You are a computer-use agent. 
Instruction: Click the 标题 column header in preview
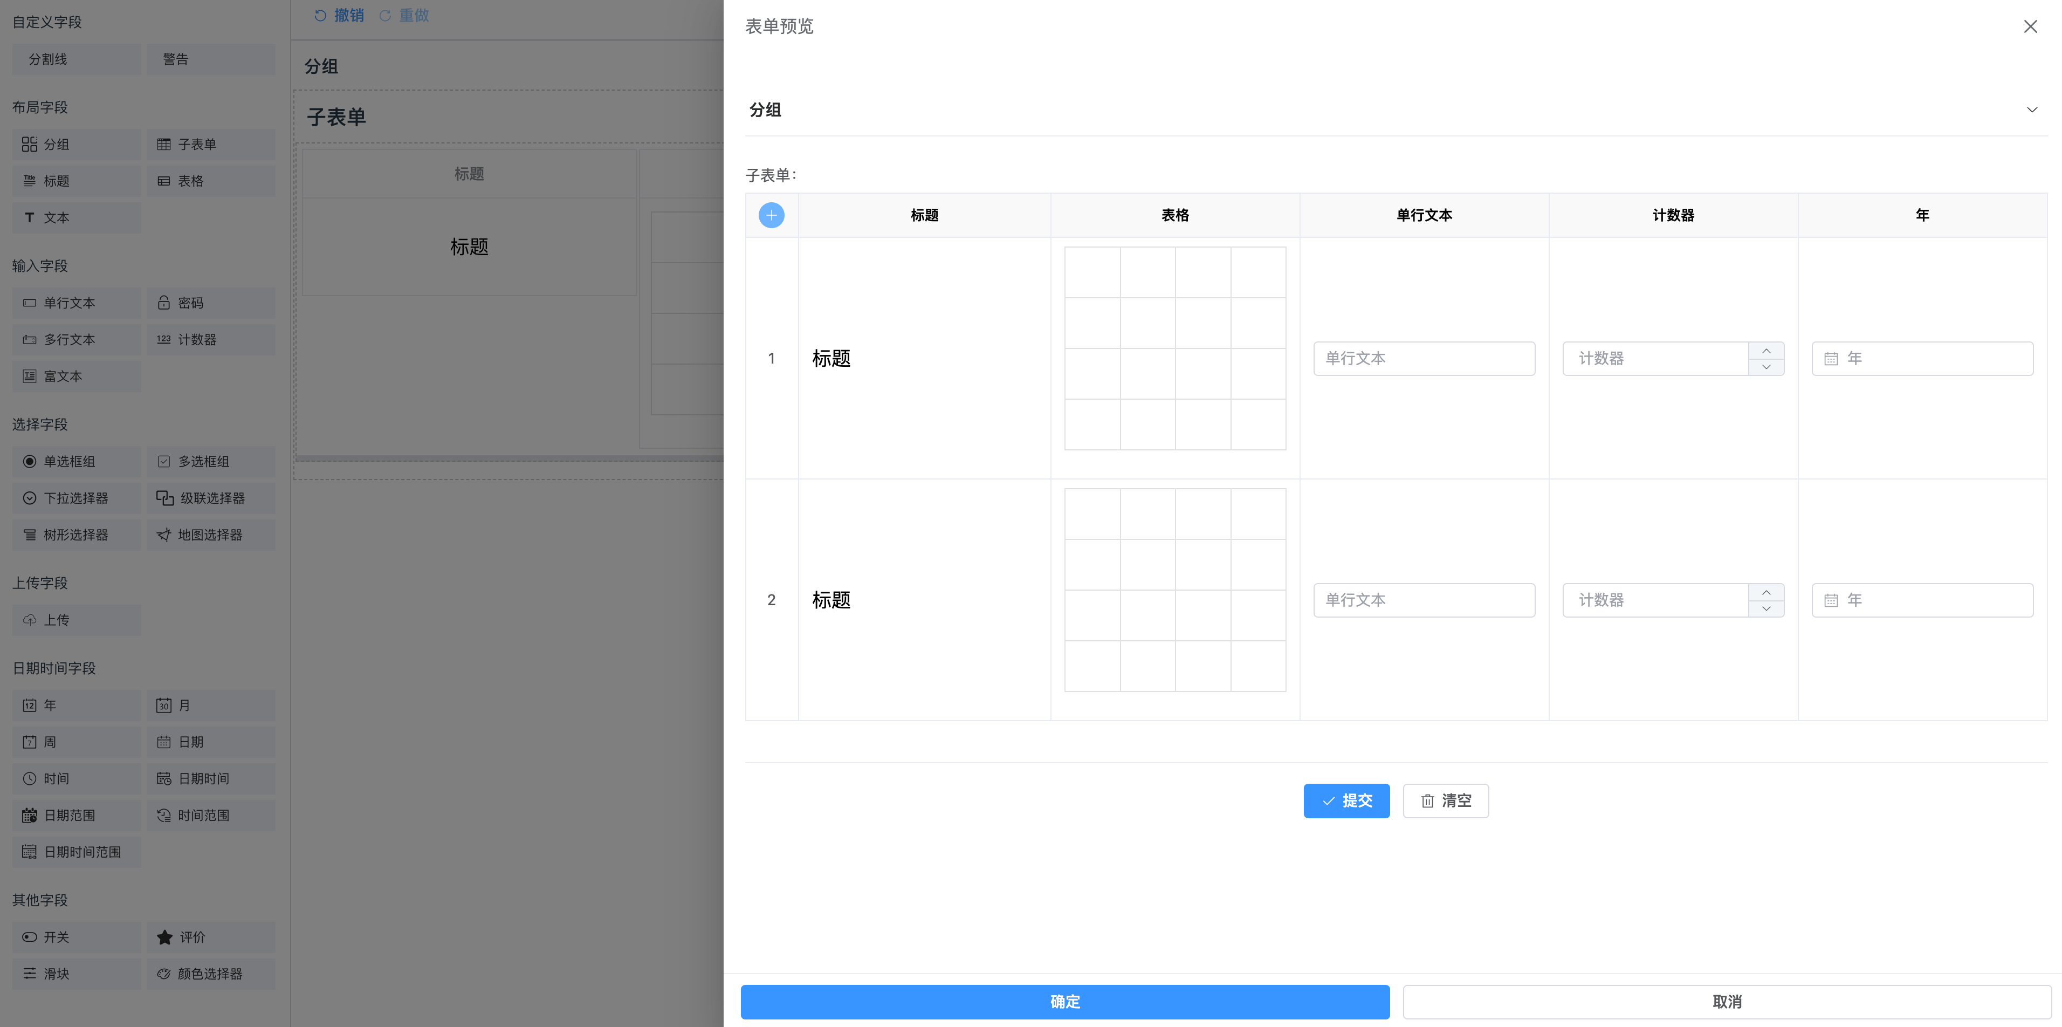(924, 215)
